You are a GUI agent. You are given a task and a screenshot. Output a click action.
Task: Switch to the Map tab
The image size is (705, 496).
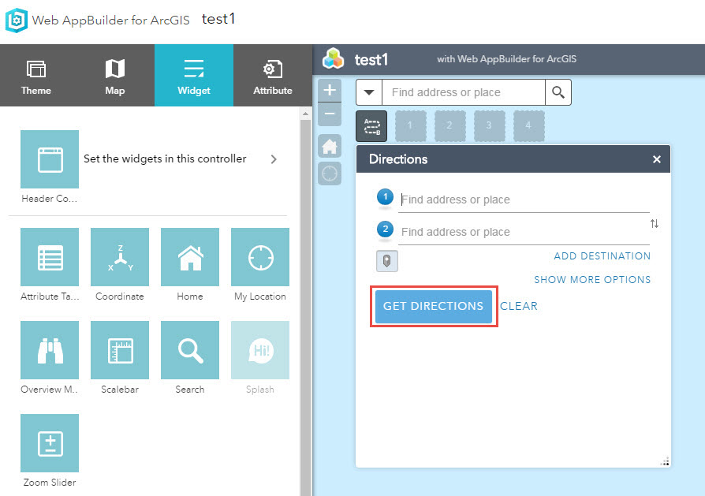click(x=115, y=76)
